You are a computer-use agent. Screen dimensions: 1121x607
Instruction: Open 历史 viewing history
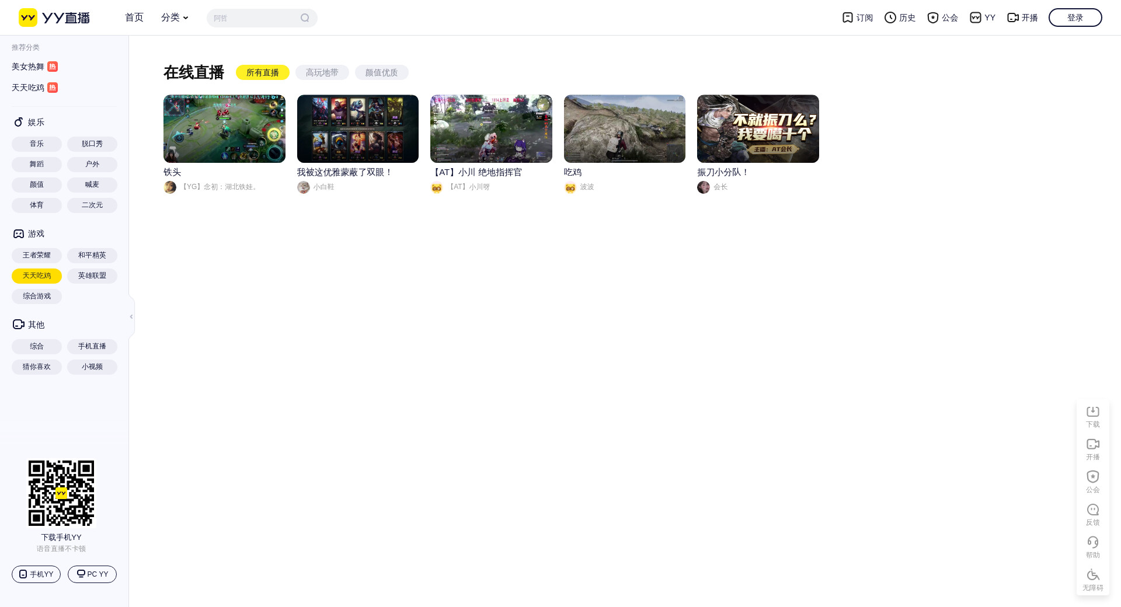coord(900,18)
